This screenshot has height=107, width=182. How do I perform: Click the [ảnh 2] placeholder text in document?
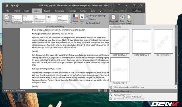[x=35, y=86]
